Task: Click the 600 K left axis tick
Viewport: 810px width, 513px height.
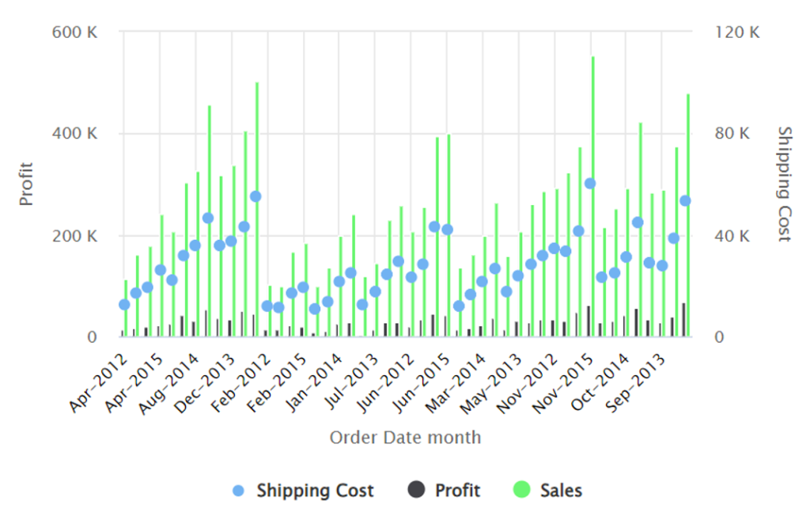Action: (74, 32)
